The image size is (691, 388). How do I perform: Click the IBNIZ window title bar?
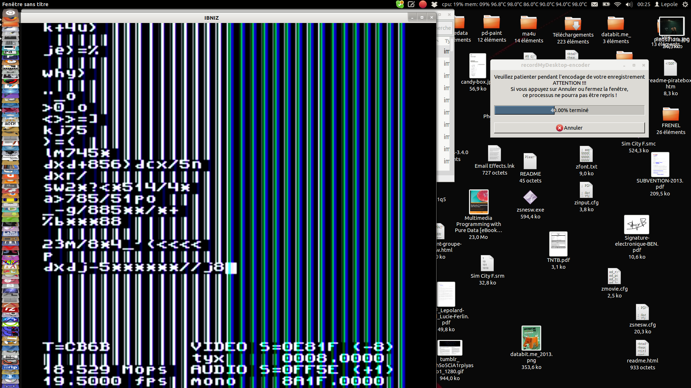click(x=212, y=18)
